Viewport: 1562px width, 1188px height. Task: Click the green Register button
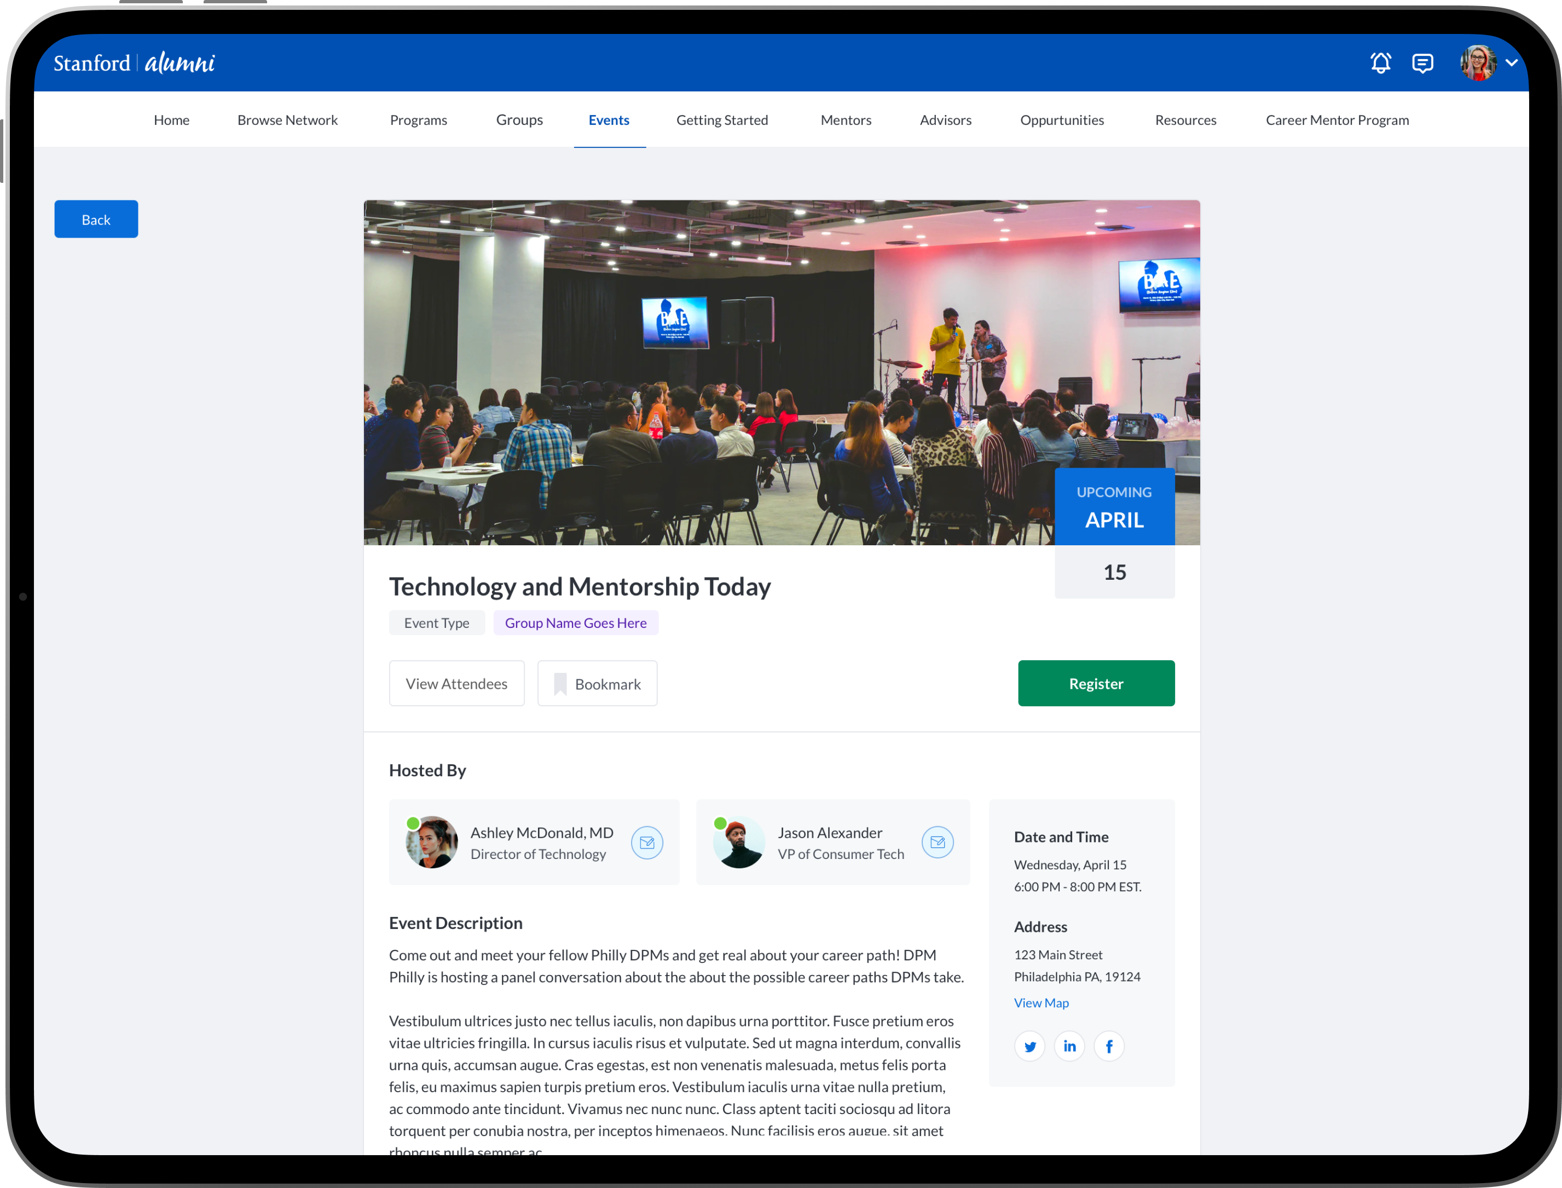pos(1096,683)
